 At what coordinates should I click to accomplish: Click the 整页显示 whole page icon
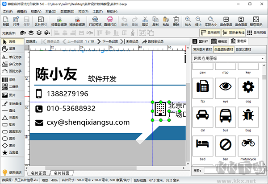click(256, 21)
